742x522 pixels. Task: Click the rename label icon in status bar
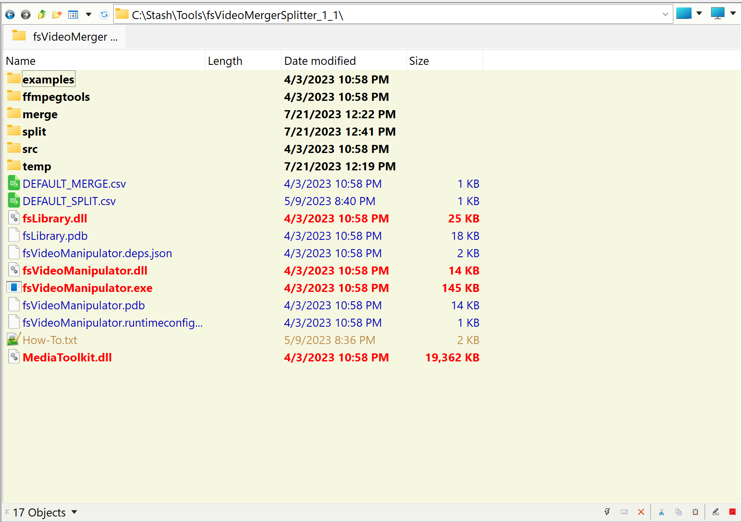(624, 512)
